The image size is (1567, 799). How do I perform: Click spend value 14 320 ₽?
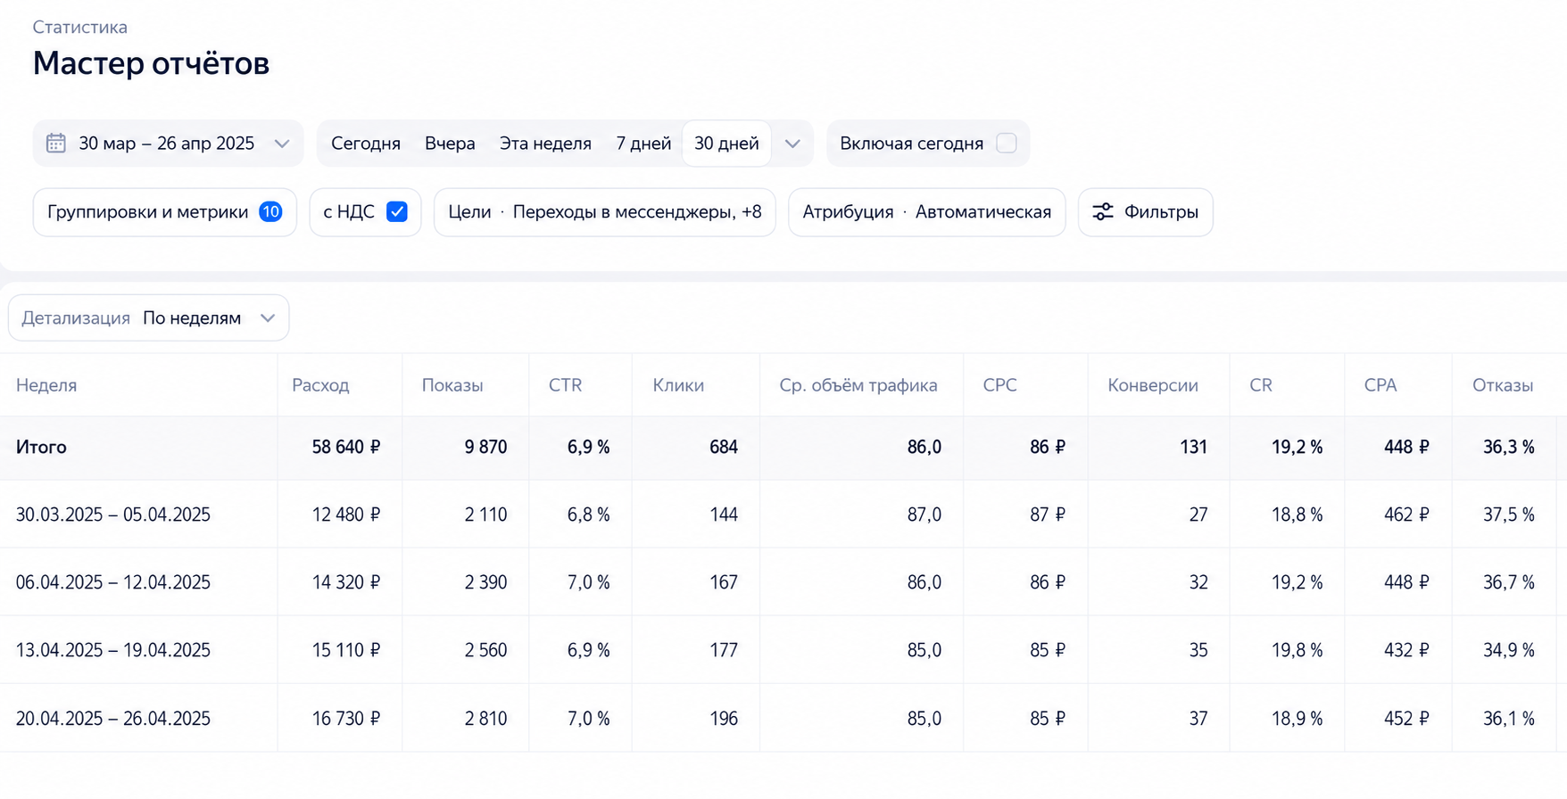coord(346,582)
